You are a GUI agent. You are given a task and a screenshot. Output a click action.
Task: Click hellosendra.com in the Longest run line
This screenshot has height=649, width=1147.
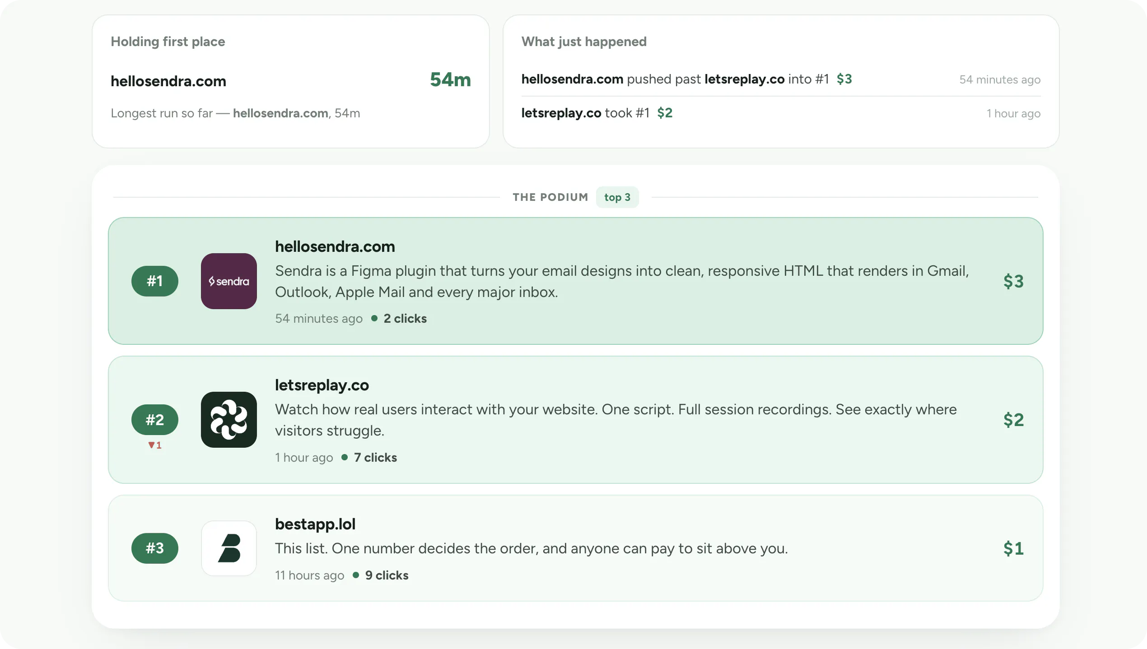280,113
